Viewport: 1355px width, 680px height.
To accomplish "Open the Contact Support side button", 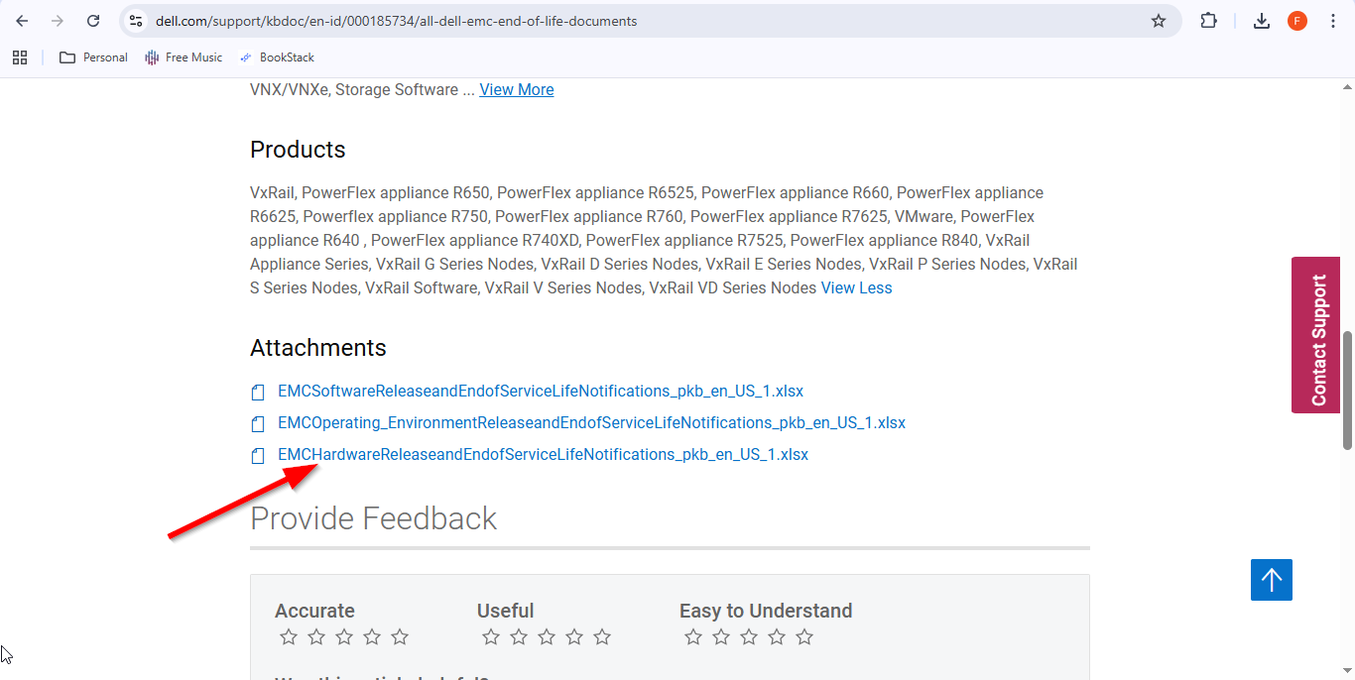I will pos(1317,335).
